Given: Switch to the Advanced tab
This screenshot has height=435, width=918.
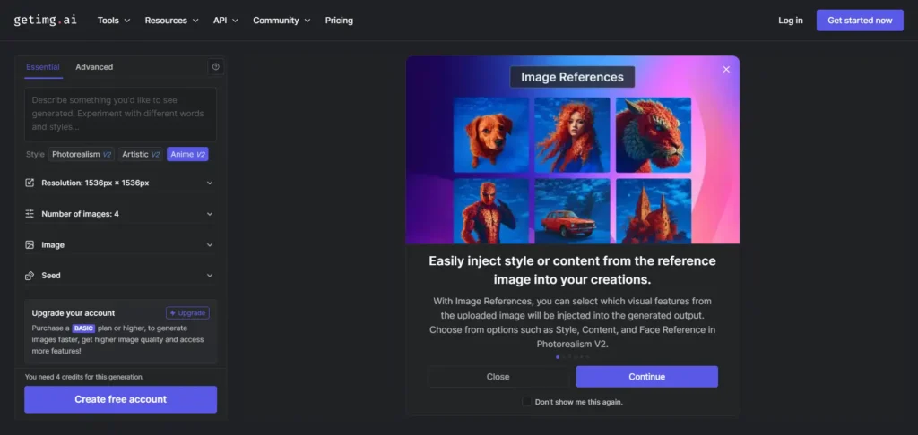Looking at the screenshot, I should [x=94, y=67].
